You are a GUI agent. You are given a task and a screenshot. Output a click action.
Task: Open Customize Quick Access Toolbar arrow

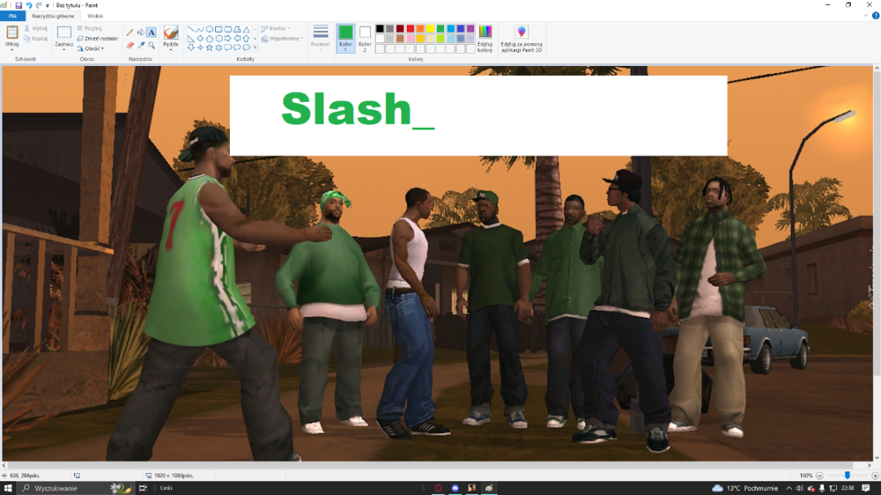(x=48, y=5)
